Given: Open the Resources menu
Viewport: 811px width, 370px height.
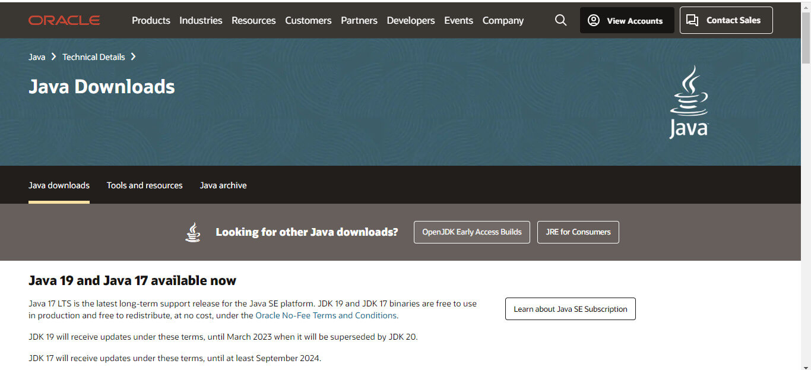Looking at the screenshot, I should [x=254, y=20].
